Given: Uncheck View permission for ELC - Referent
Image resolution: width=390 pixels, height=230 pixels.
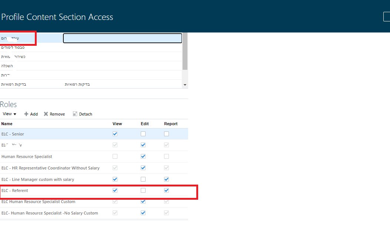Looking at the screenshot, I should [115, 190].
